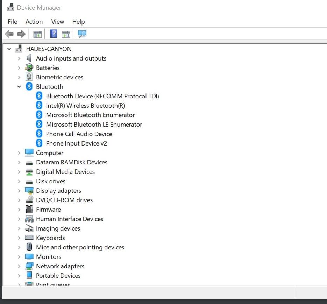Viewport: 327px width, 304px height.
Task: Click the Human Interface Devices icon
Action: click(29, 219)
